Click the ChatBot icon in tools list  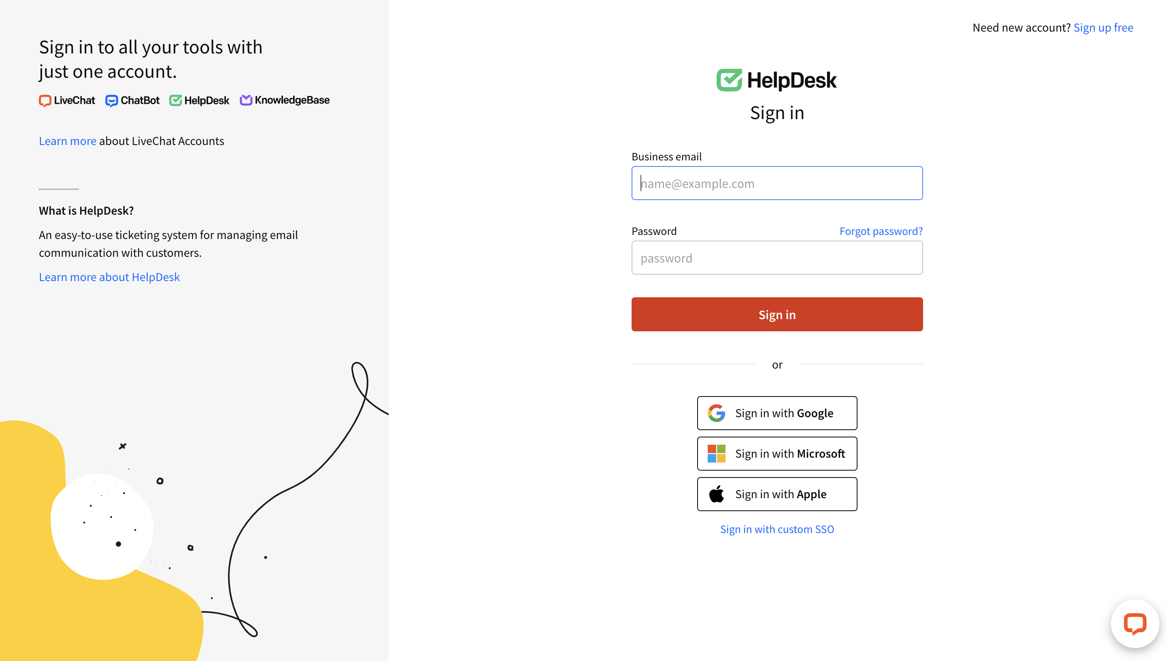[x=111, y=100]
